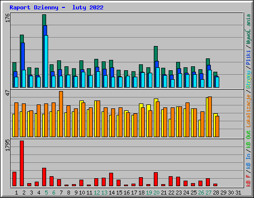Click the green 'kB Out' legend label
The image size is (254, 198).
pyautogui.click(x=249, y=140)
